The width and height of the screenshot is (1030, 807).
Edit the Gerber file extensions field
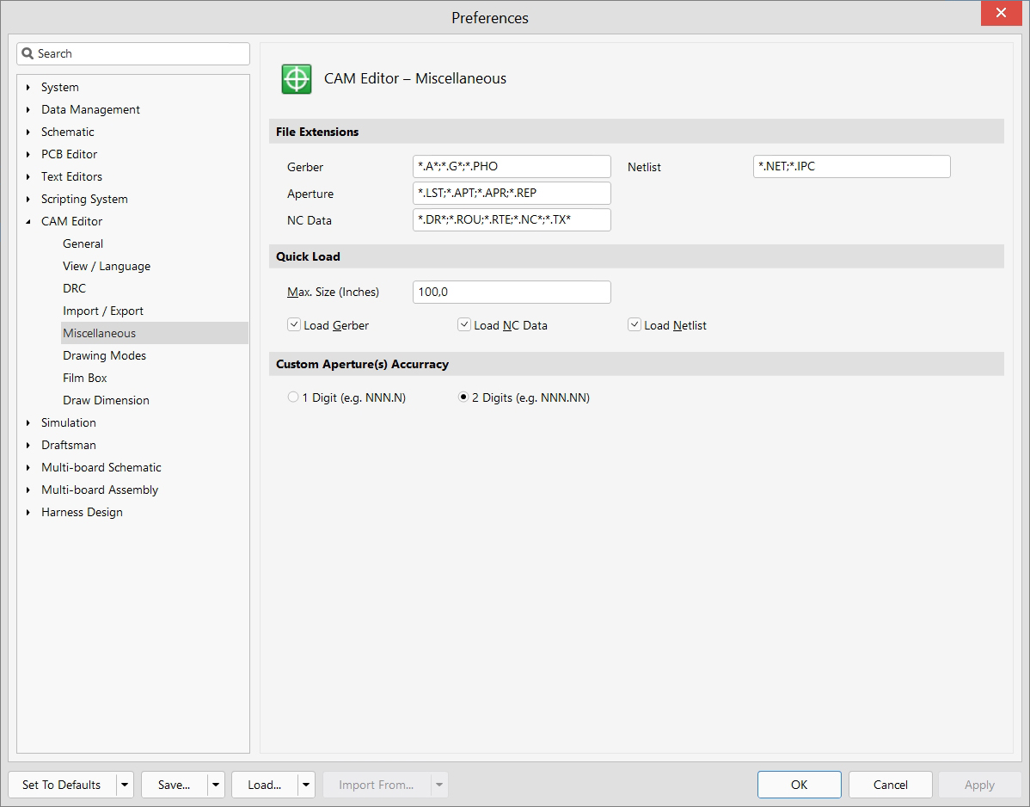[512, 166]
